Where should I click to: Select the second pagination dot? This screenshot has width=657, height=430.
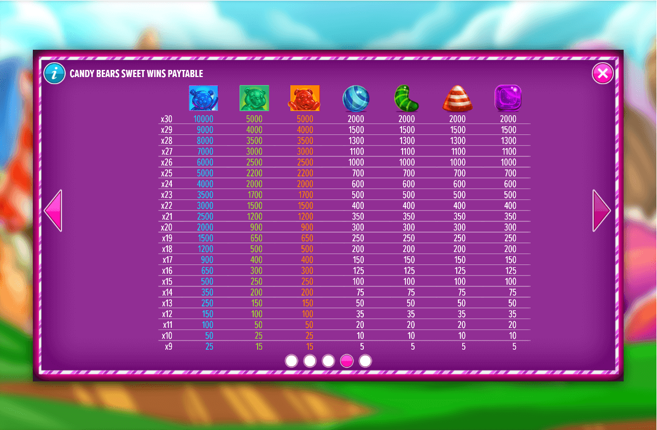coord(310,360)
